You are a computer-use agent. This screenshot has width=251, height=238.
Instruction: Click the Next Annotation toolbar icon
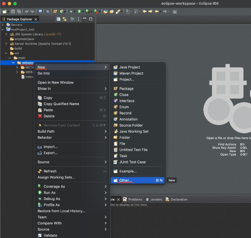tap(128, 11)
